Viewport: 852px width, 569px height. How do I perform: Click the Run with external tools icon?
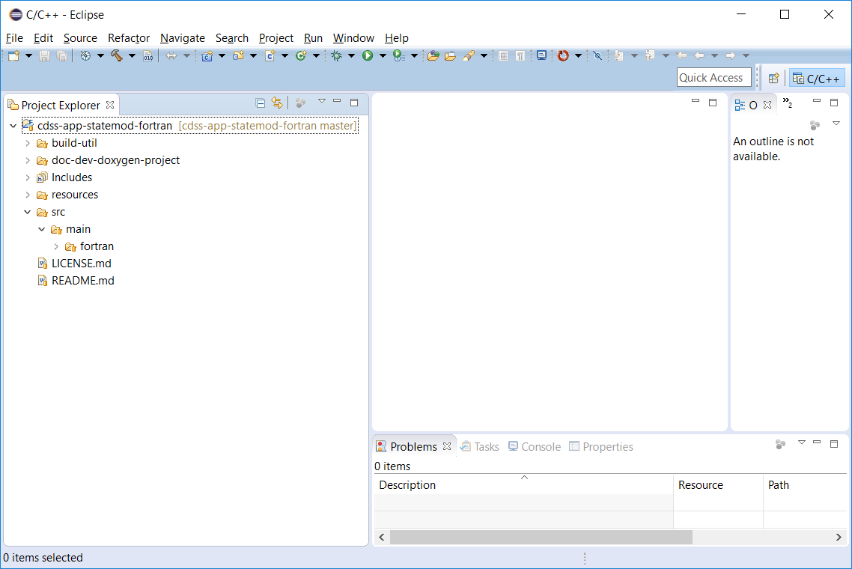point(399,55)
